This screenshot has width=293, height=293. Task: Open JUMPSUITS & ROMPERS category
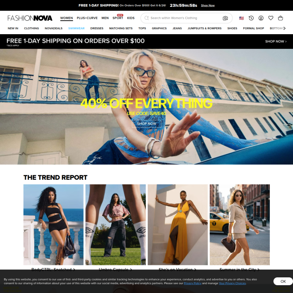[204, 28]
